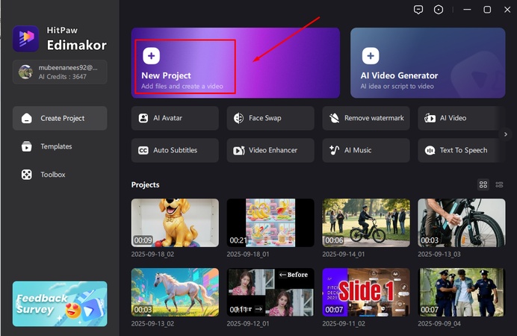Click AI Credits : 3647 text

click(62, 77)
